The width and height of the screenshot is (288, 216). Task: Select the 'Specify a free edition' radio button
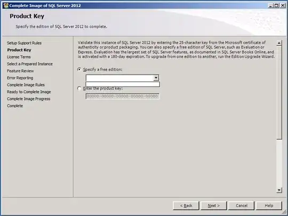[79, 70]
